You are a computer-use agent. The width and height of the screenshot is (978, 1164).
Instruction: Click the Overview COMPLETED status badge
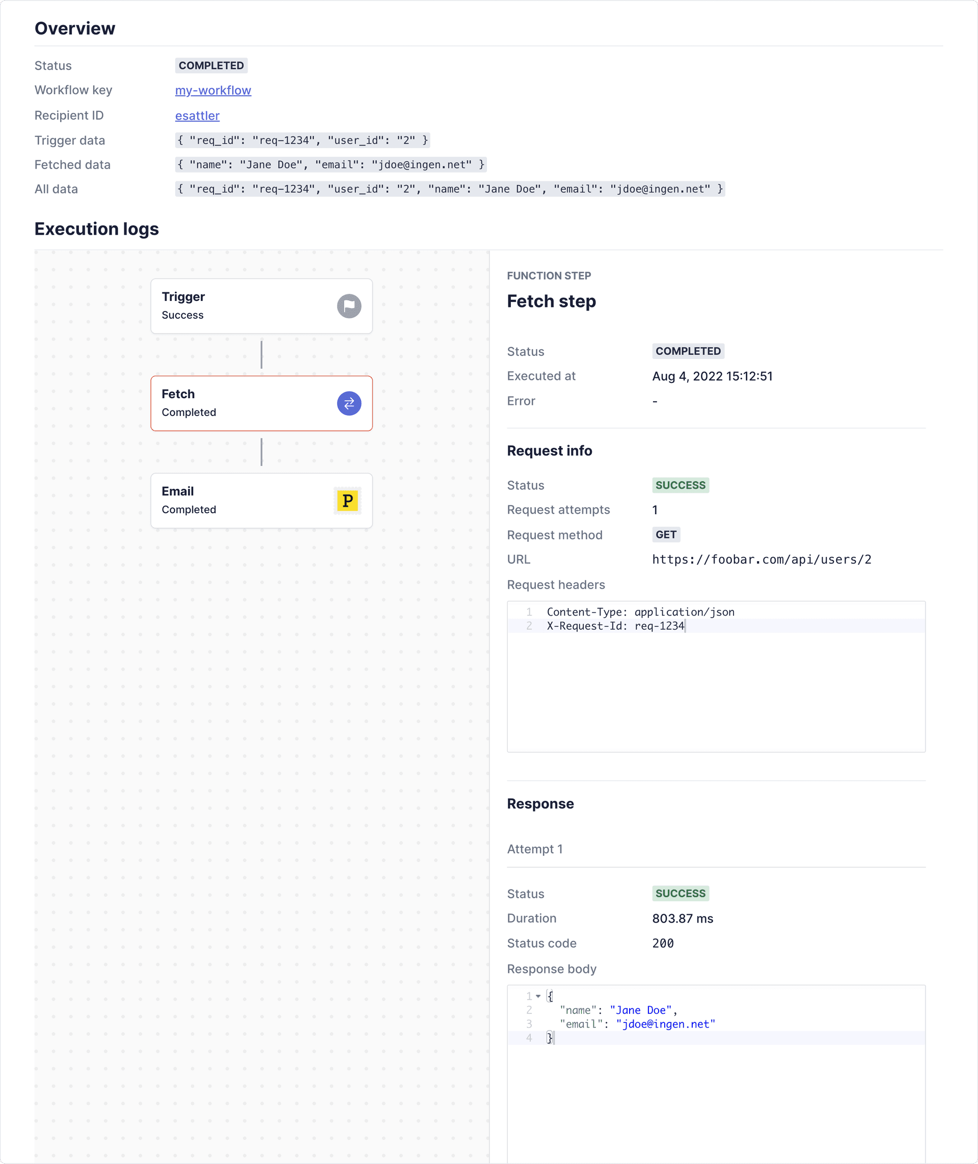tap(211, 65)
